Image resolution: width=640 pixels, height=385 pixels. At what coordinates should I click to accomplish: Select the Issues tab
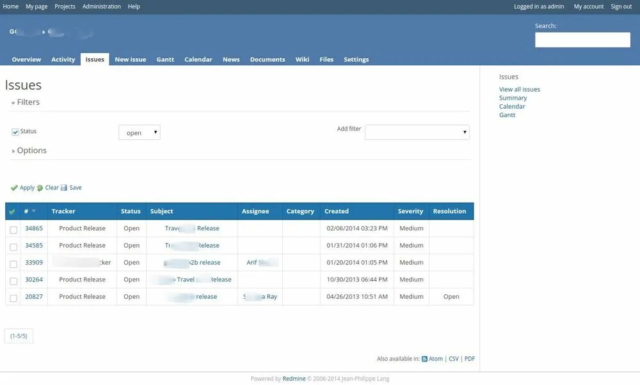[x=95, y=59]
